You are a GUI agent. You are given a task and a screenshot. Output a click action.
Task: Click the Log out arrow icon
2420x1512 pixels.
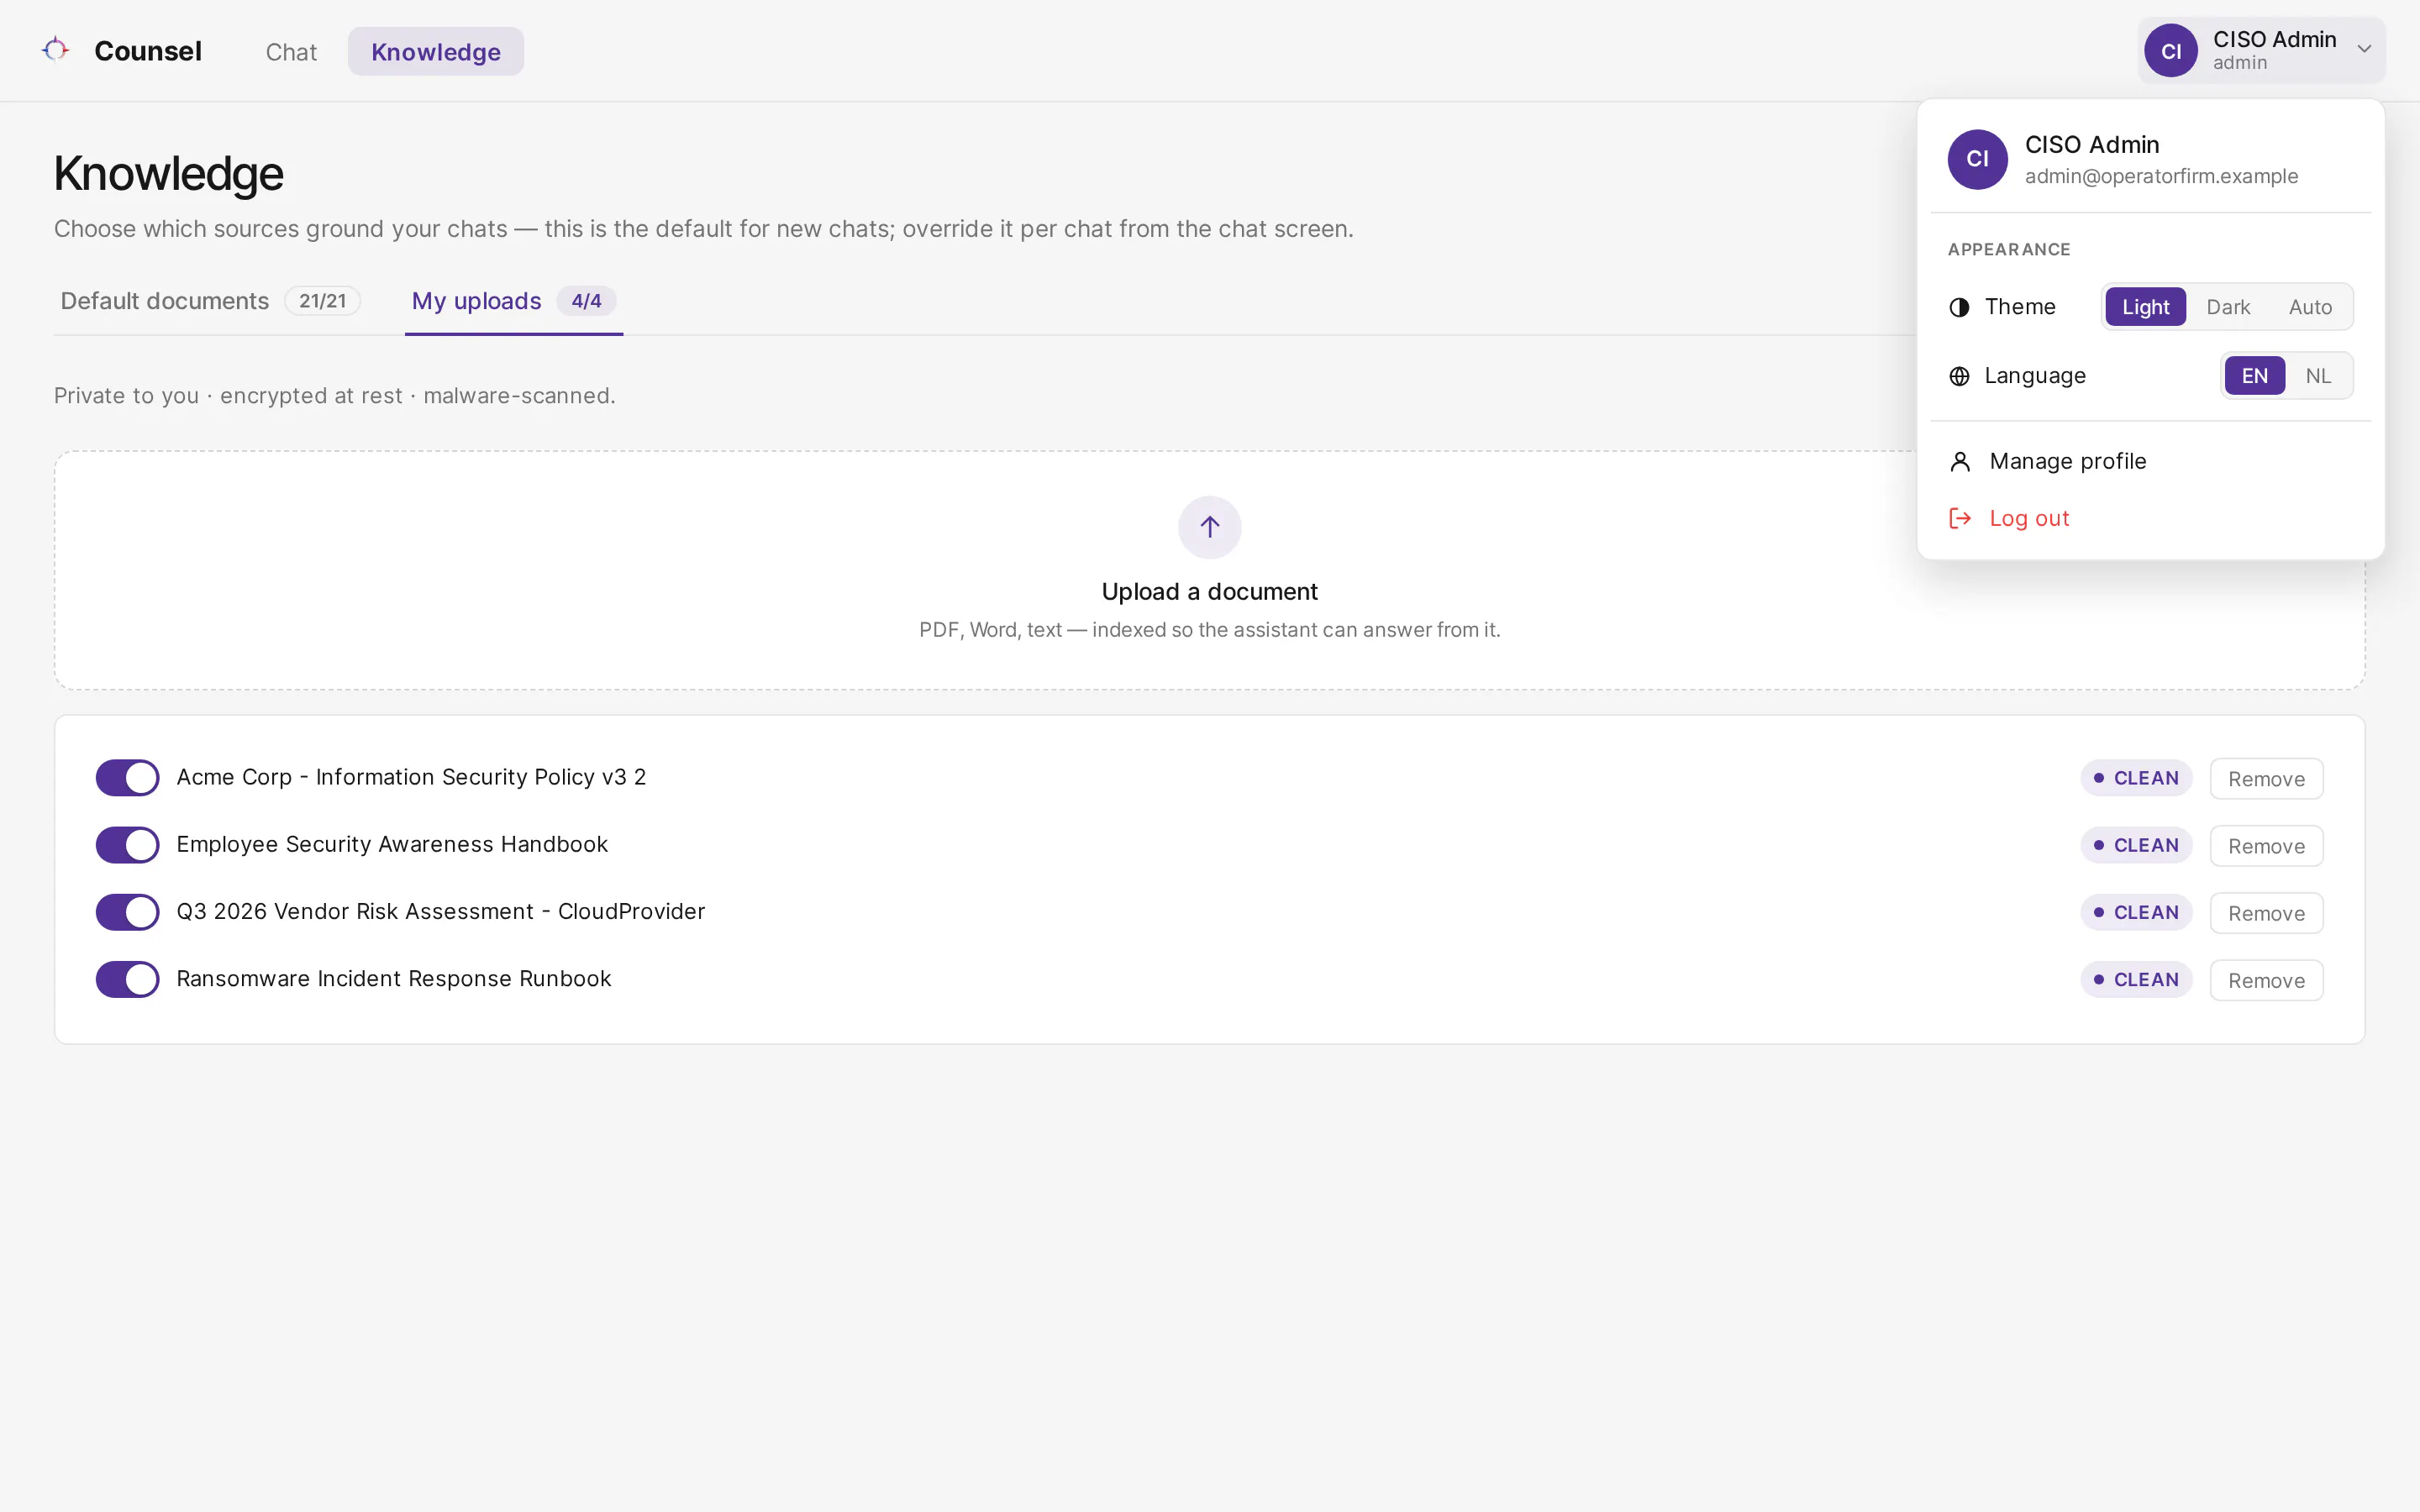(1960, 518)
